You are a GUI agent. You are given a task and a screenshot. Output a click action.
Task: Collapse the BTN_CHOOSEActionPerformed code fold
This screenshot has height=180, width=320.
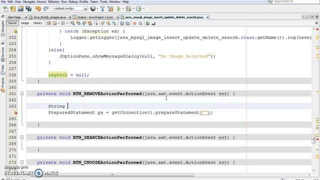[22, 162]
